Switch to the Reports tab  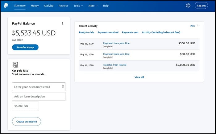pyautogui.click(x=63, y=6)
